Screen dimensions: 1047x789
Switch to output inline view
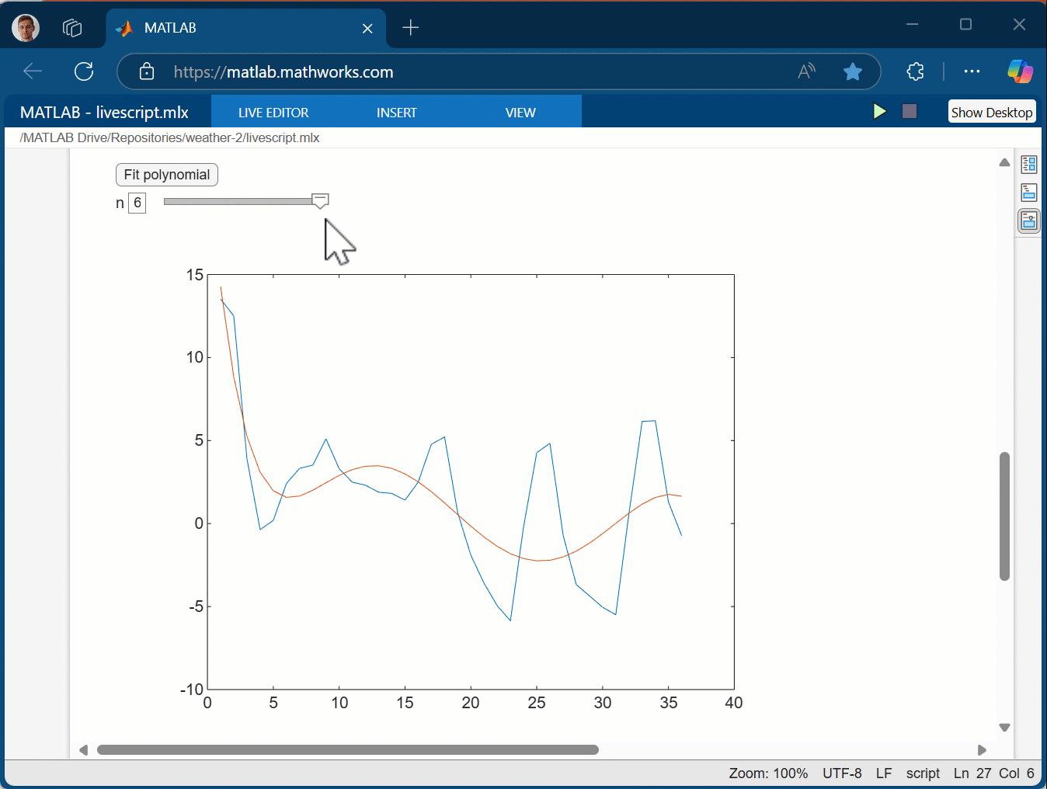point(1029,193)
